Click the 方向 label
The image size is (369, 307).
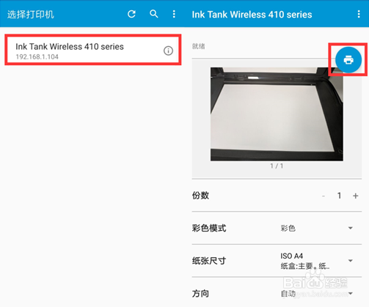(200, 293)
